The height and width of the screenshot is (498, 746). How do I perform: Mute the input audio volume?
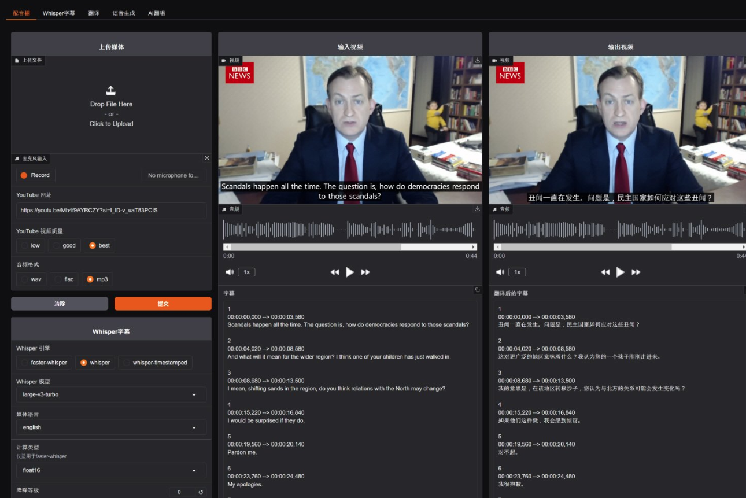[230, 272]
